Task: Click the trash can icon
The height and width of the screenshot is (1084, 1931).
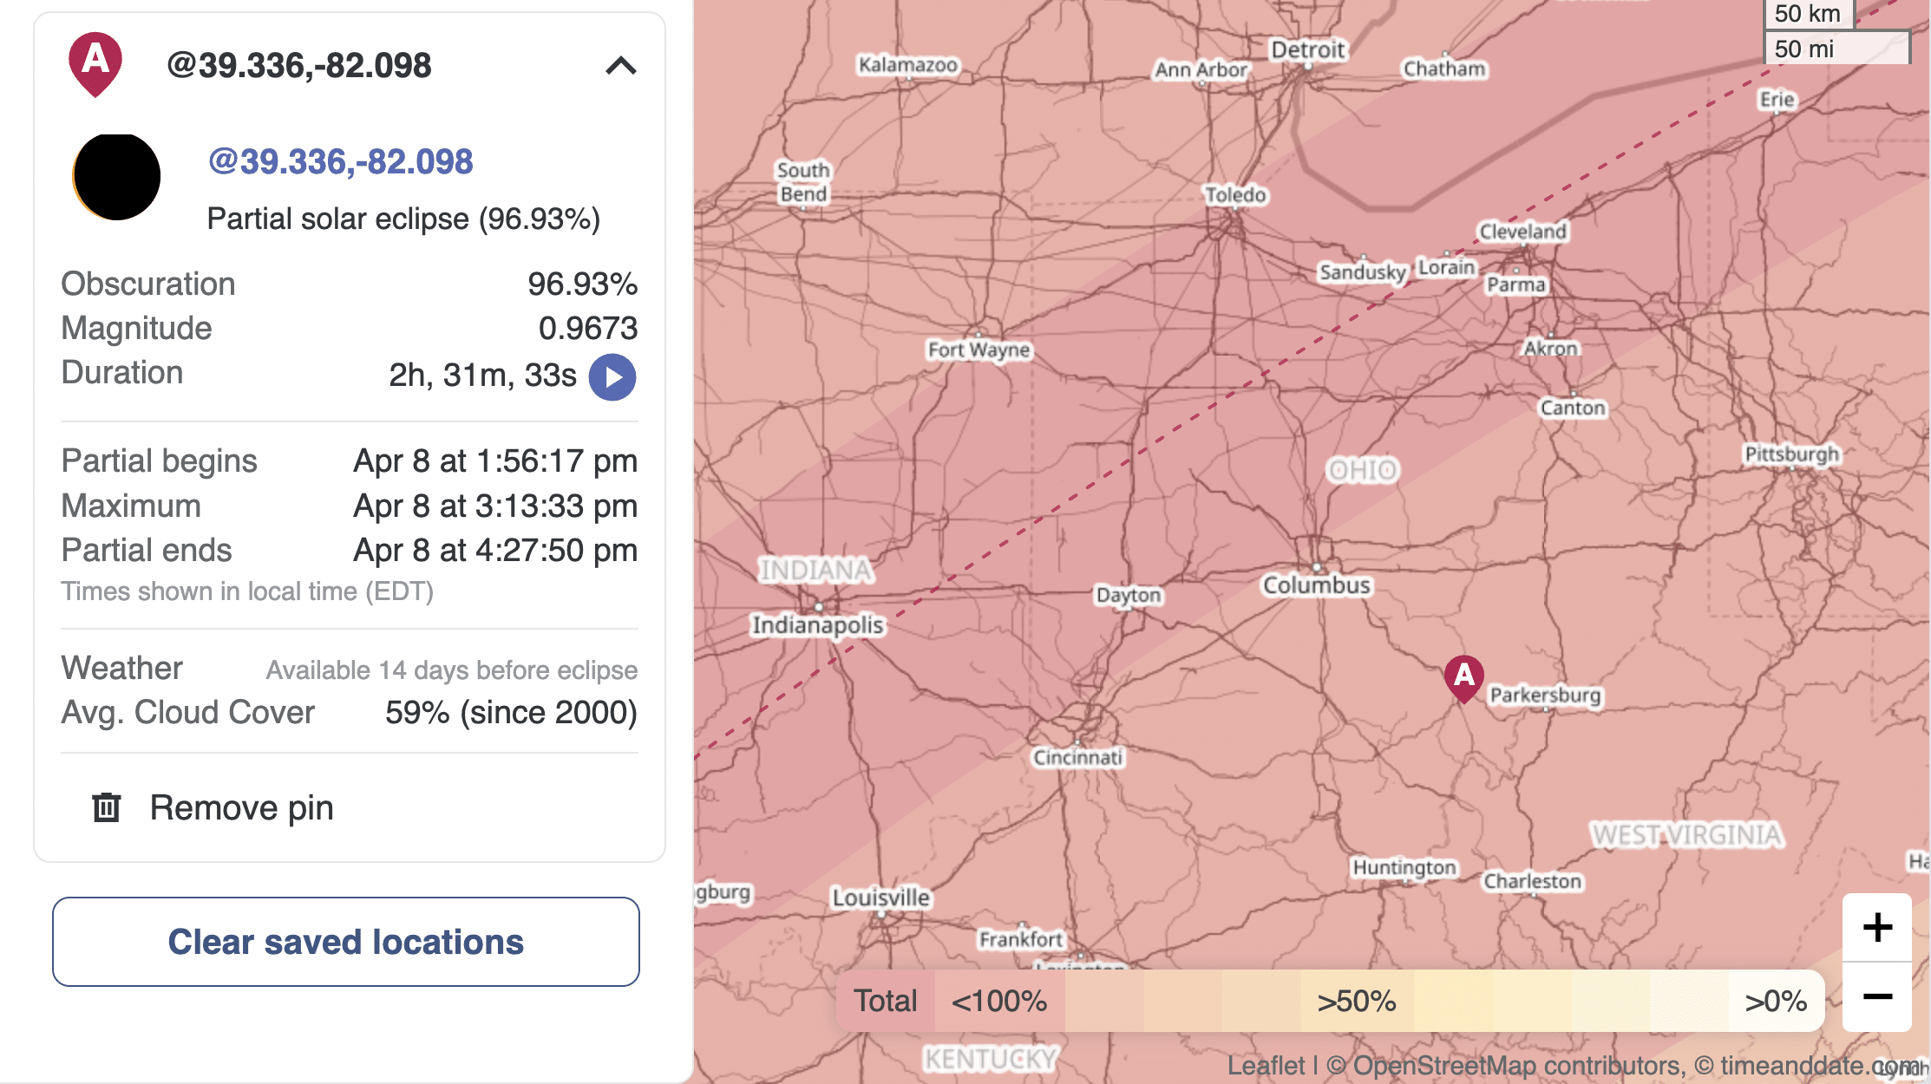Action: (107, 807)
